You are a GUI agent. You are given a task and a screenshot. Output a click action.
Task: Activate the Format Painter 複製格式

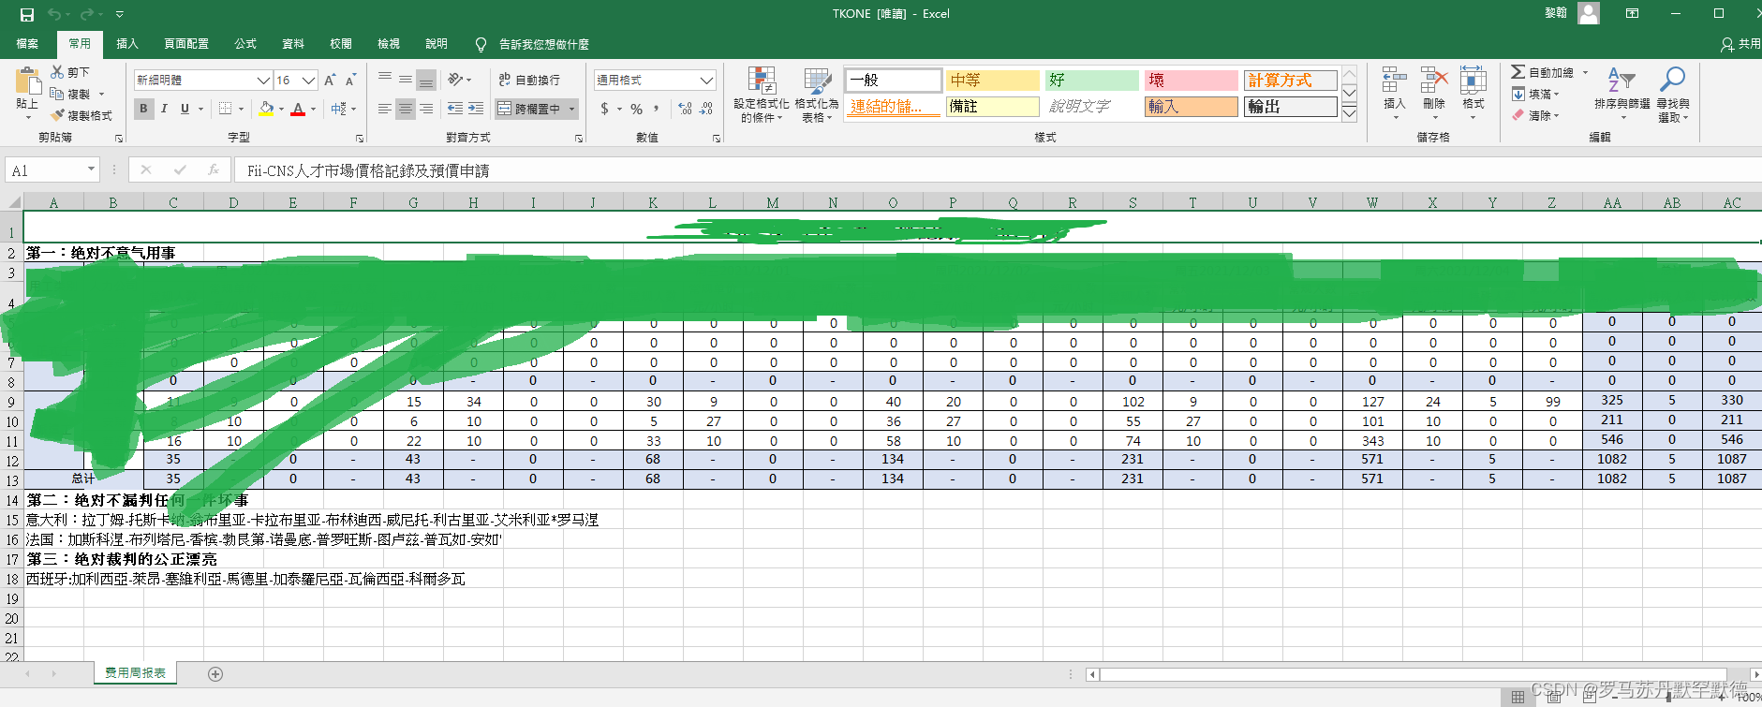click(81, 115)
